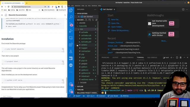
Task: Open the Explorer view in VS Code activity bar
Action: [71, 10]
